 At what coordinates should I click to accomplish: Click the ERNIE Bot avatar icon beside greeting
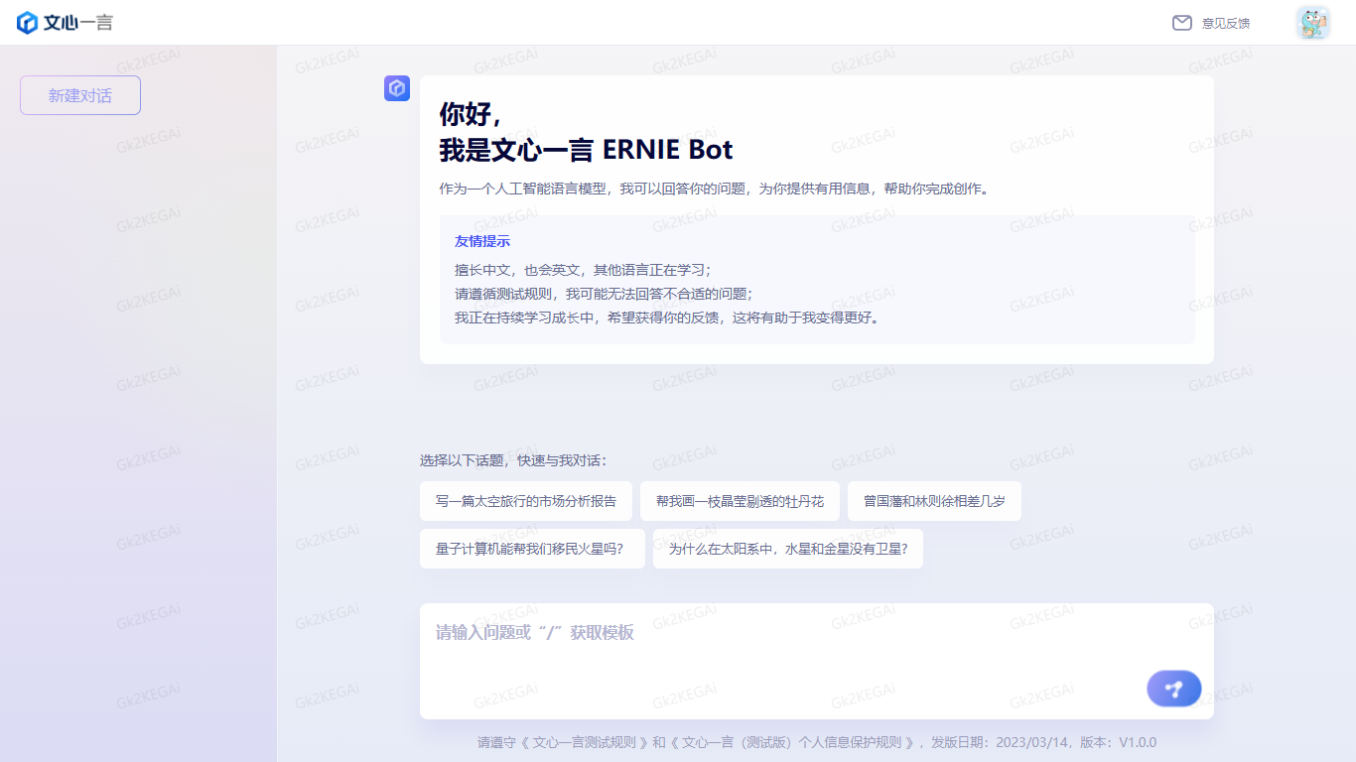click(397, 88)
